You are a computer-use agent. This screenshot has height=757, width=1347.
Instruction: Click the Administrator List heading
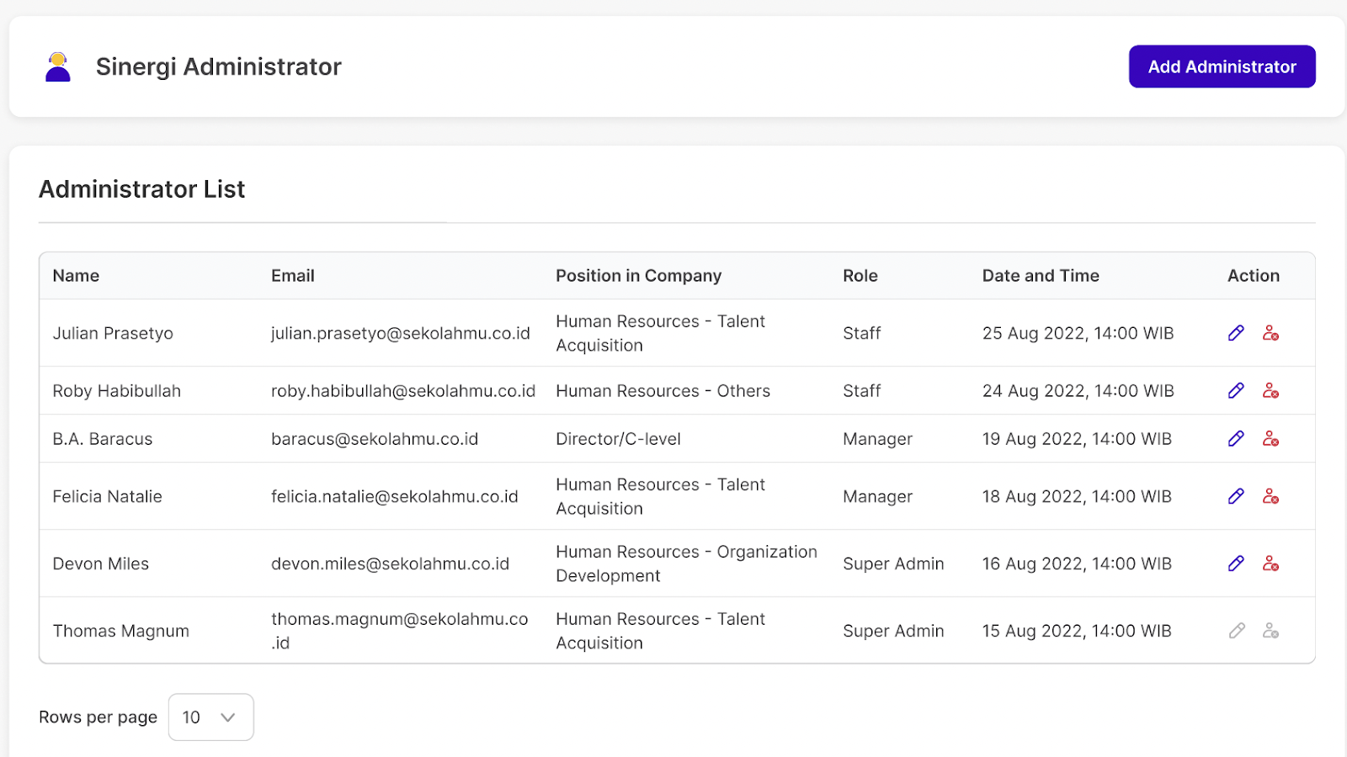[142, 189]
